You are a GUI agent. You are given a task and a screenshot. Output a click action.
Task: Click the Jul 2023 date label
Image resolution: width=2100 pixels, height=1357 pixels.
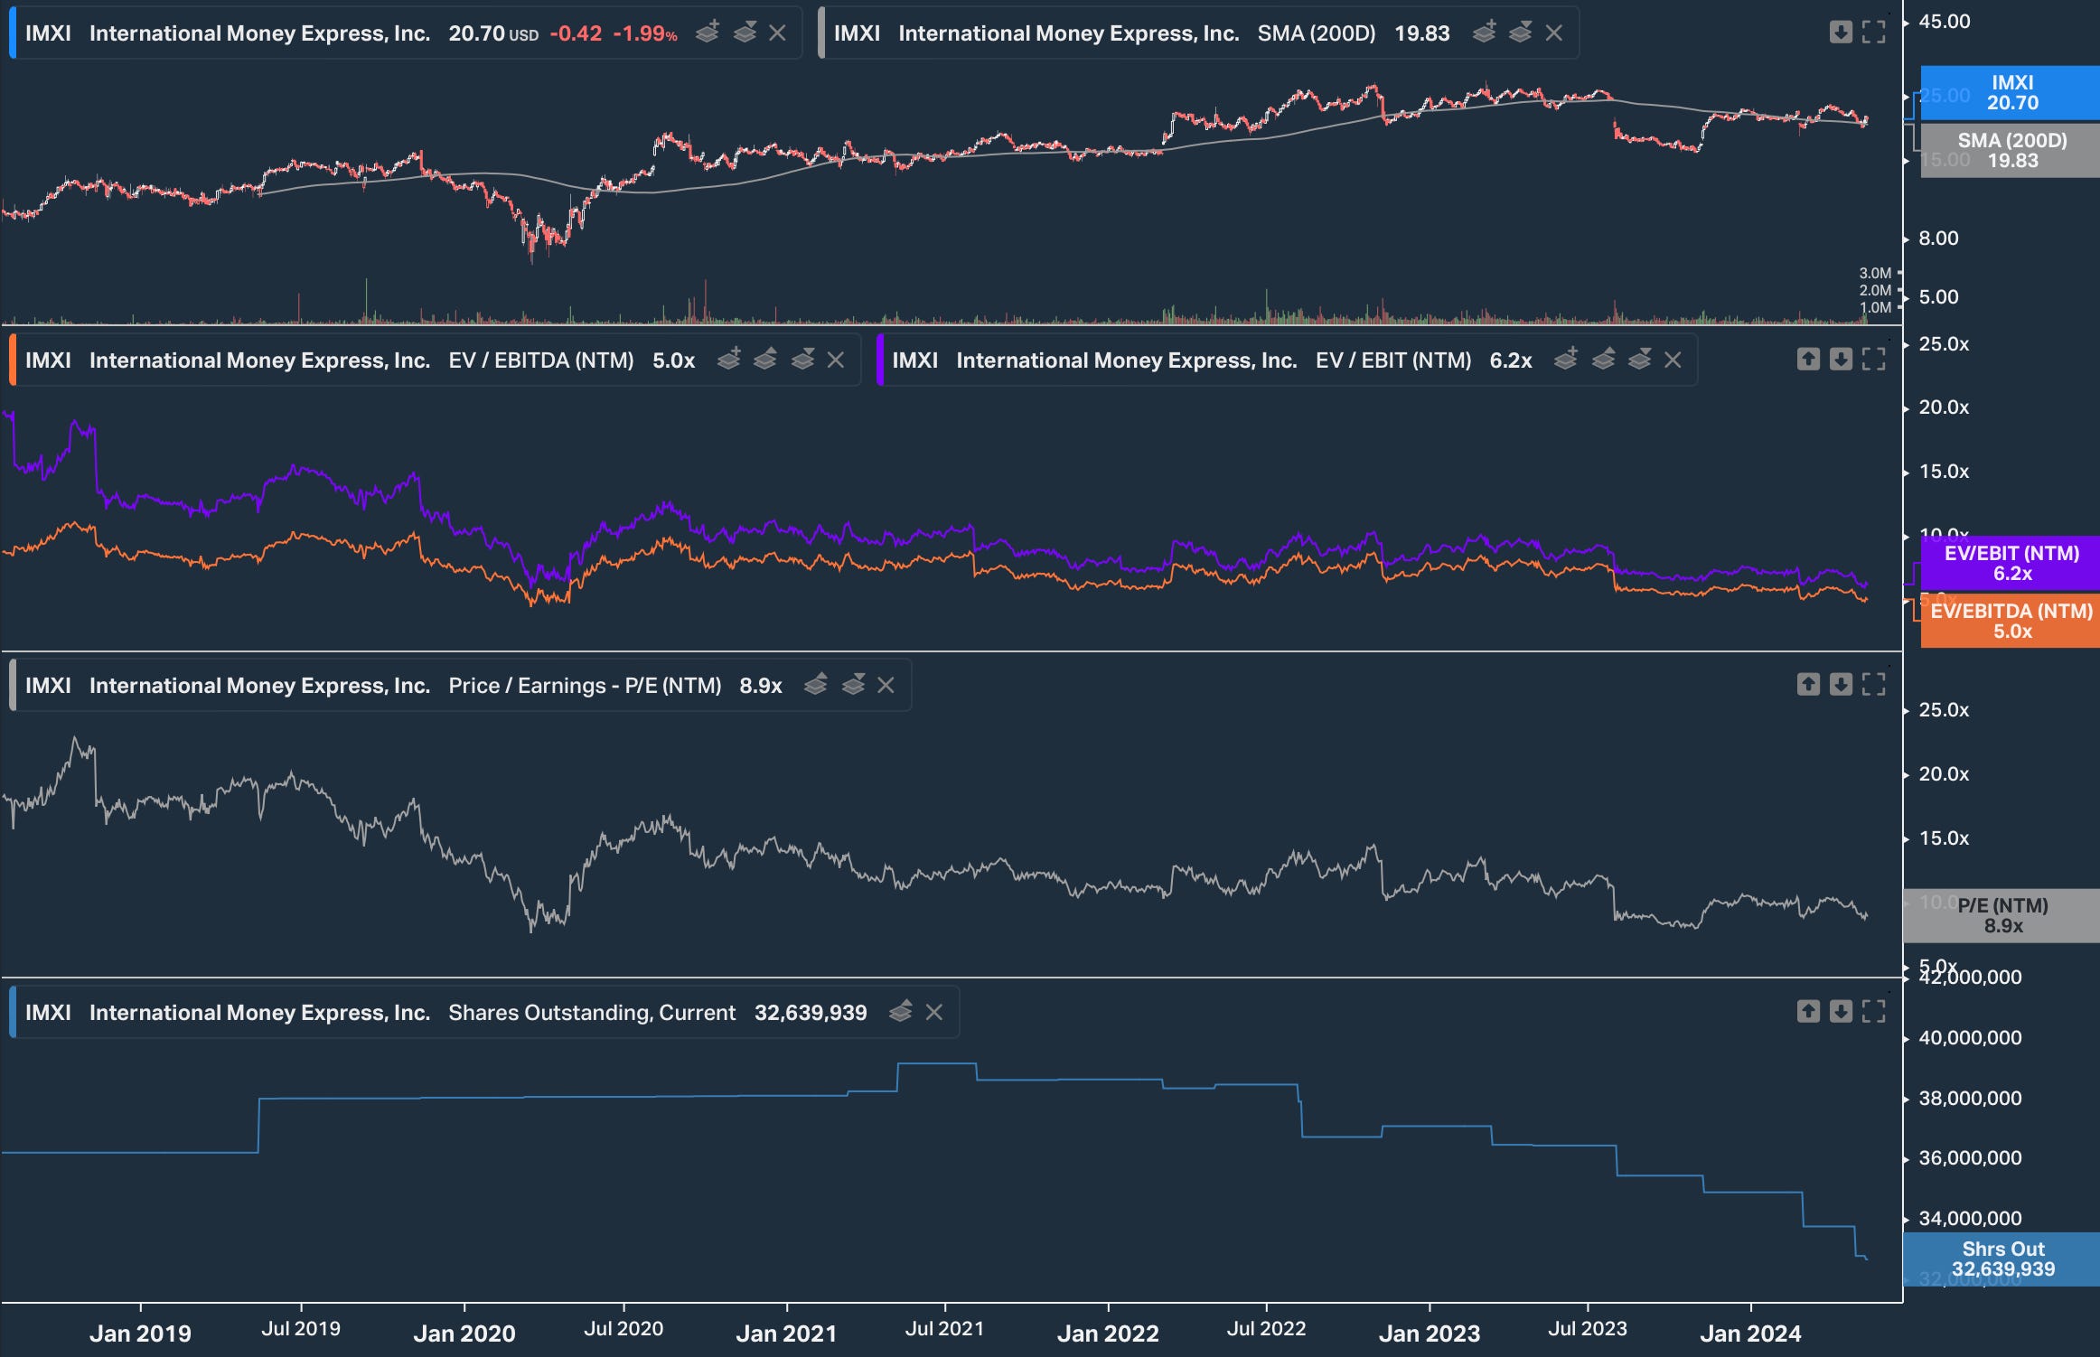coord(1588,1329)
